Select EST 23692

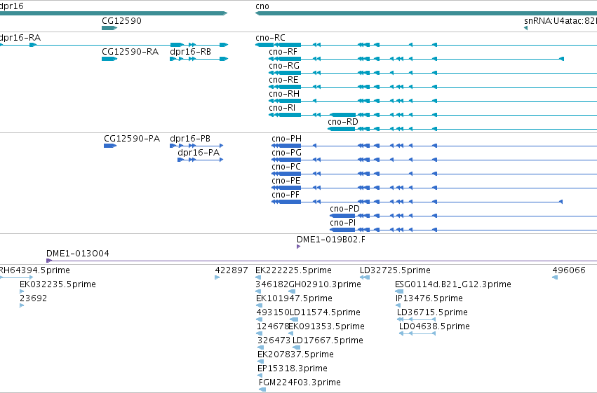pyautogui.click(x=22, y=305)
